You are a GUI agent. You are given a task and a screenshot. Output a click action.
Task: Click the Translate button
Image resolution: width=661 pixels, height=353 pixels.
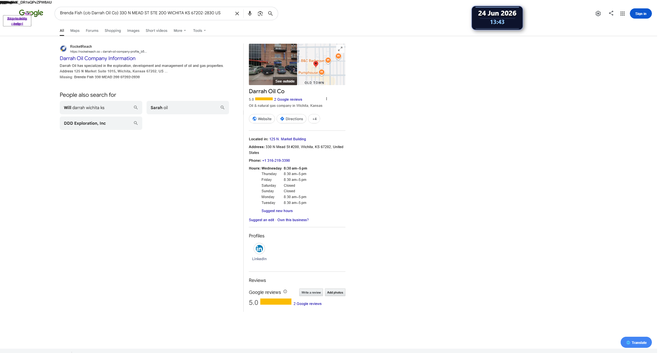(636, 342)
